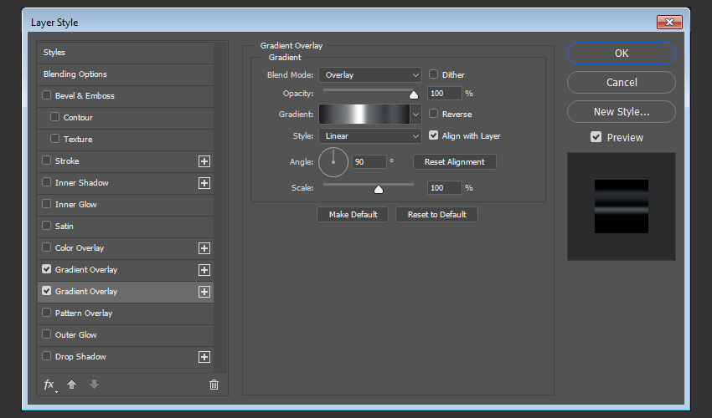Expand the gradient picker arrow
712x418 pixels.
pos(415,115)
